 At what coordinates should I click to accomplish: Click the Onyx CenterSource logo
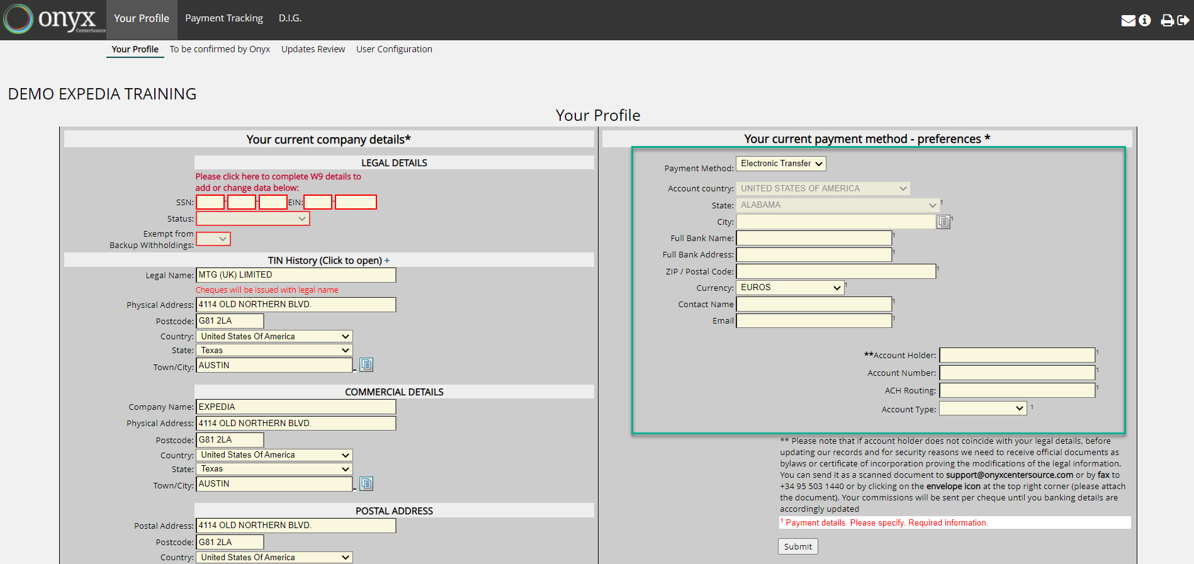pos(54,19)
